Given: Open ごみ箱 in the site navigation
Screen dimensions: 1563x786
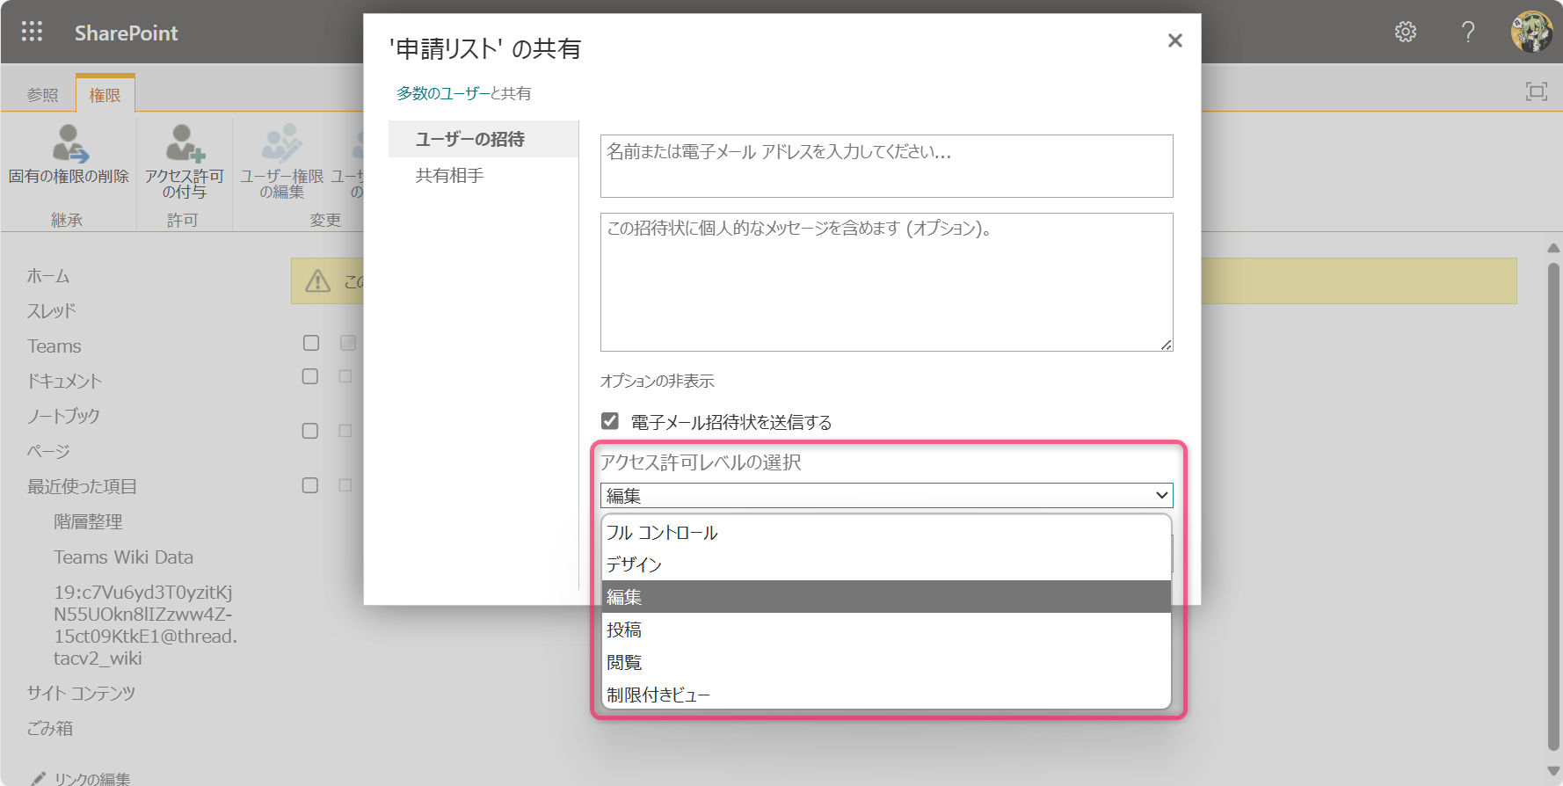Looking at the screenshot, I should 50,728.
